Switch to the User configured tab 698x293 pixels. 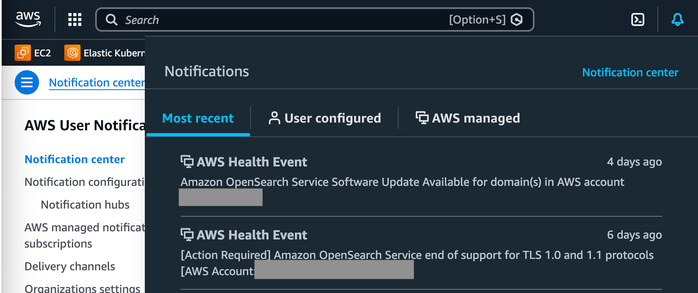pos(332,118)
